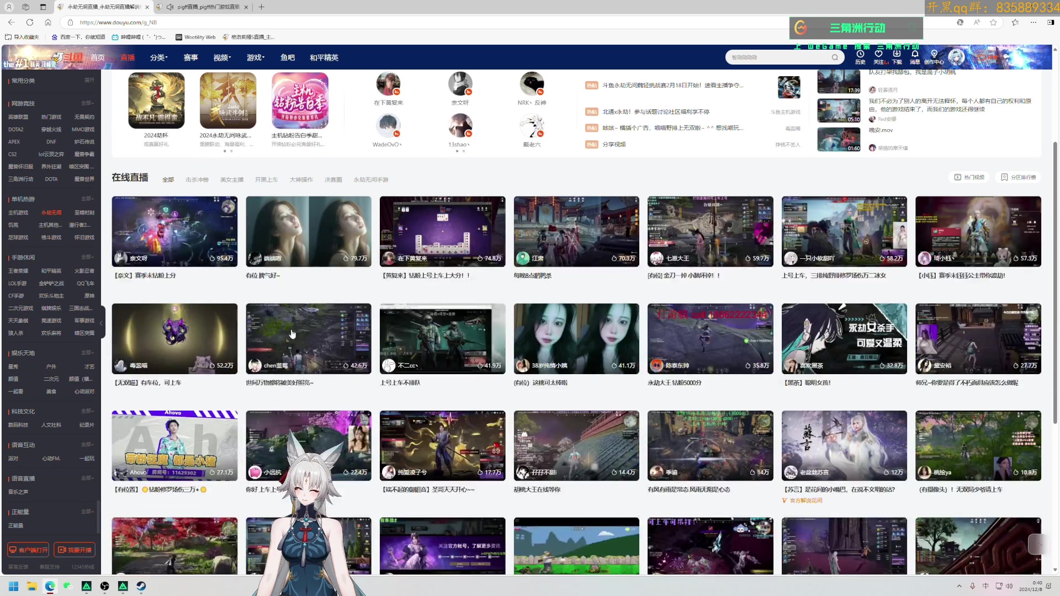Open a new browser tab with plus
This screenshot has height=596, width=1060.
click(261, 7)
